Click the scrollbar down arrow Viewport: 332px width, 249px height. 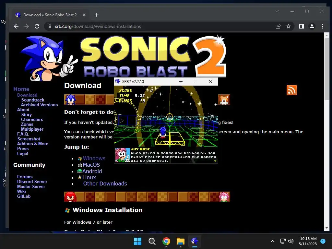click(x=326, y=228)
